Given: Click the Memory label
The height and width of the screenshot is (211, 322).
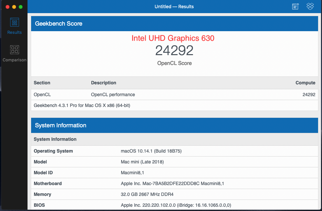Looking at the screenshot, I should pyautogui.click(x=42, y=194).
